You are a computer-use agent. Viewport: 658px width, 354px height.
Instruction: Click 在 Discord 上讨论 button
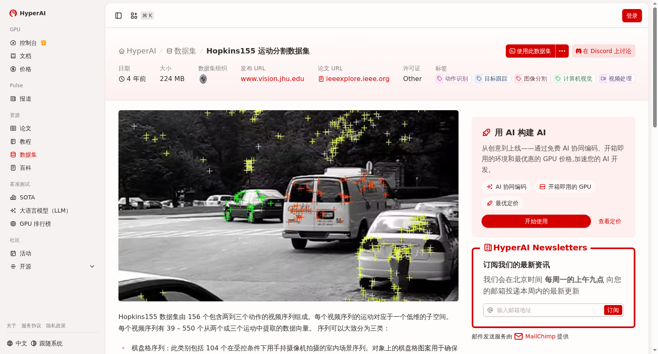click(x=603, y=51)
